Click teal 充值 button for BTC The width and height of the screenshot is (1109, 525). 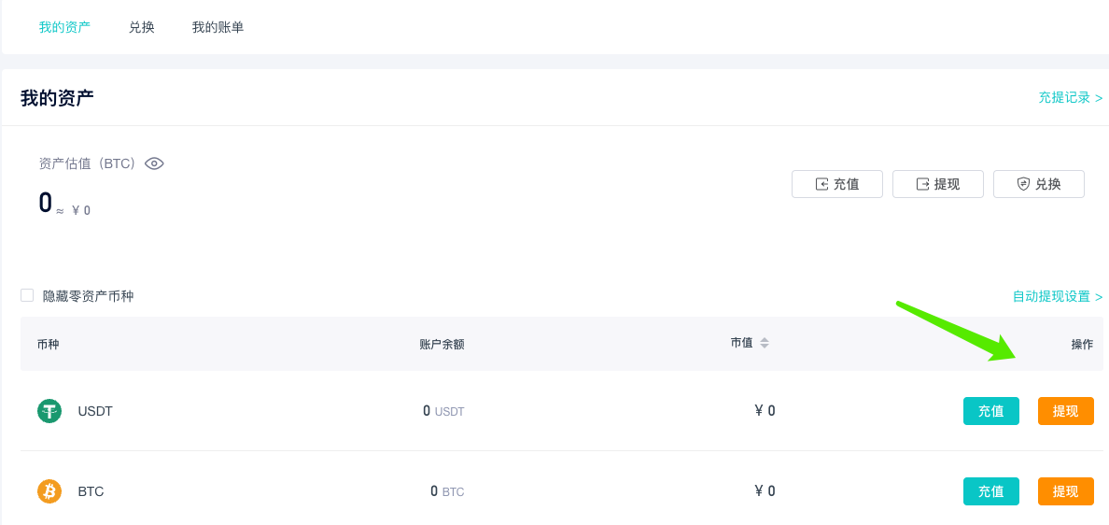coord(990,491)
